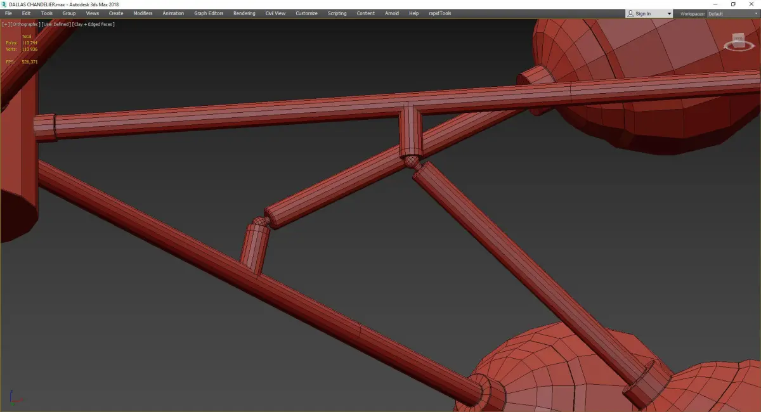
Task: Open the Customize menu
Action: 306,13
